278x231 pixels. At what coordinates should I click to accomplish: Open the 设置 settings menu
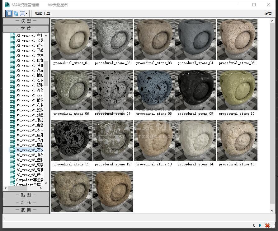268,14
